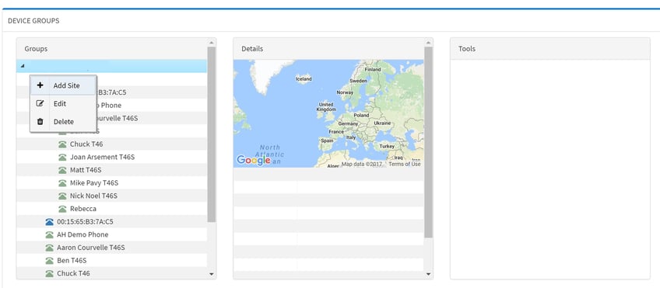Click the phone icon beside Rebecca
660x288 pixels.
pos(62,209)
